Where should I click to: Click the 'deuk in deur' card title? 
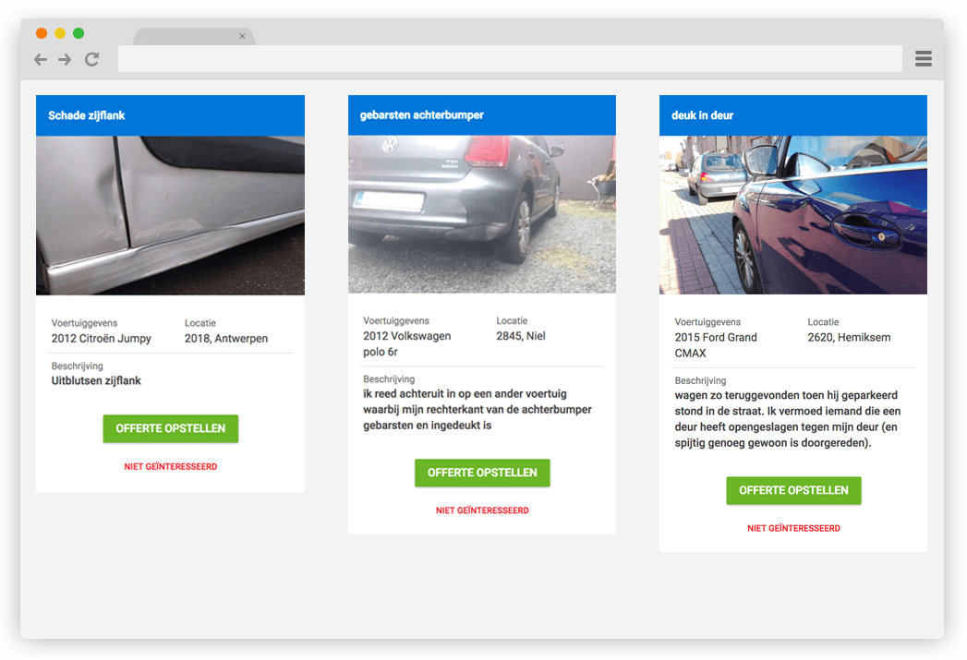point(703,115)
